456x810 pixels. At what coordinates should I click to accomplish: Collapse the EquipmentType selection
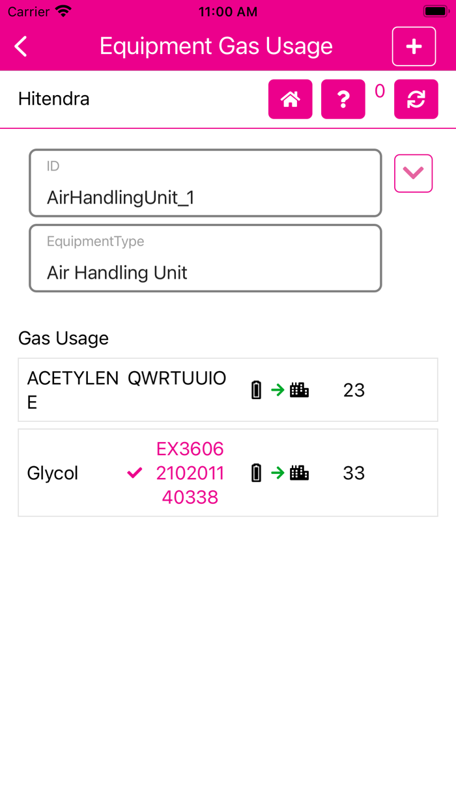pyautogui.click(x=205, y=258)
